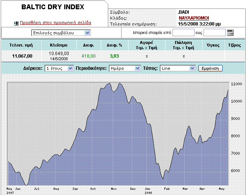The image size is (246, 195).
Task: Open the Περιοδικότητα frequency dropdown
Action: coord(125,68)
